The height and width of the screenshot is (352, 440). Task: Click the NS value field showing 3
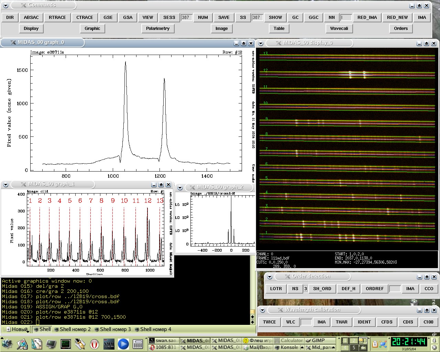click(305, 289)
